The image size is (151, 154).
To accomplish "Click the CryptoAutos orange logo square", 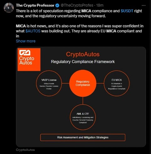I will 29,59.
